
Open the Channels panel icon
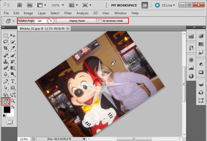(201, 92)
